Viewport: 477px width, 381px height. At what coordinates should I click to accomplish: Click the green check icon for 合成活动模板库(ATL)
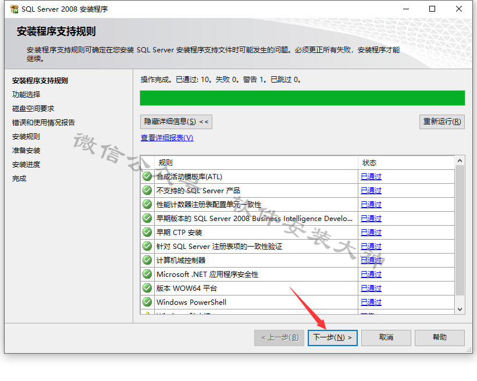[147, 176]
